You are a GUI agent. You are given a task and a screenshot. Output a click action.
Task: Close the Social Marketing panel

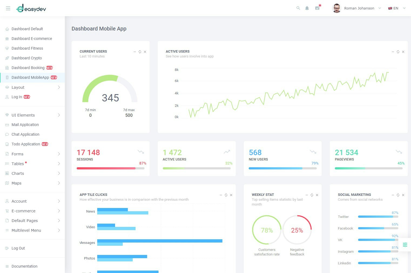click(x=403, y=195)
